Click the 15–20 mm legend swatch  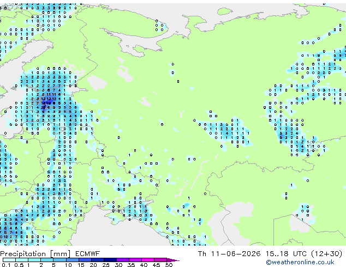(85, 260)
